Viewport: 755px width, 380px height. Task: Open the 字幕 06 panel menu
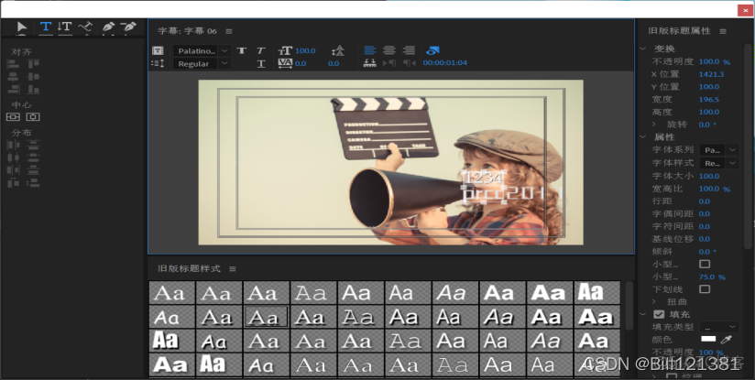coord(228,31)
